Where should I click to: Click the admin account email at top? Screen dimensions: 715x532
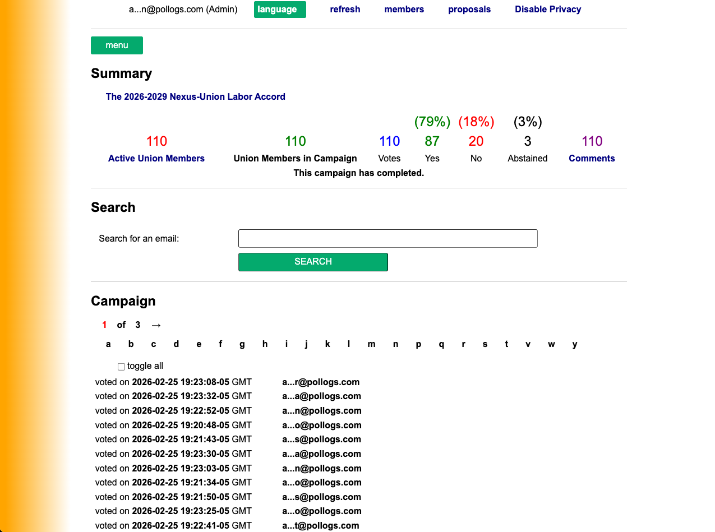(183, 10)
